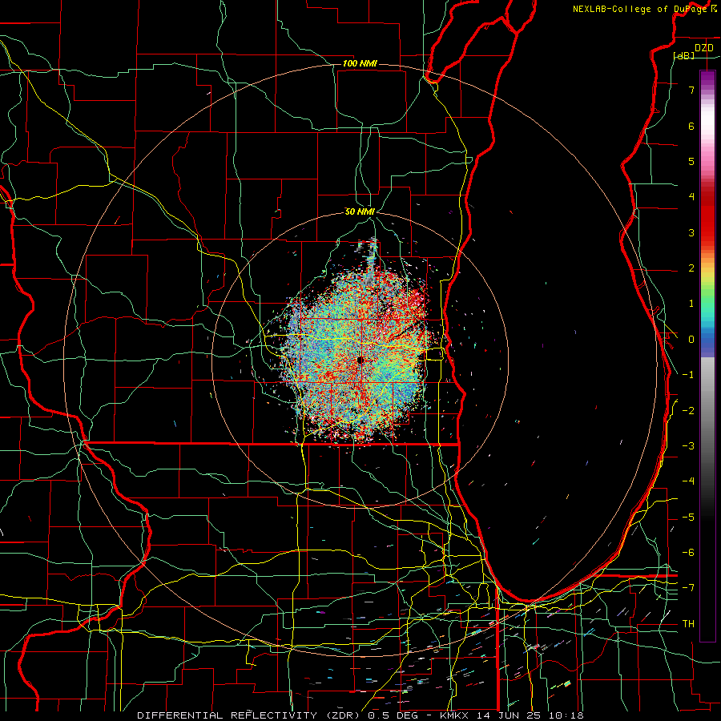Click the "0" value on the dB scale

pos(691,340)
